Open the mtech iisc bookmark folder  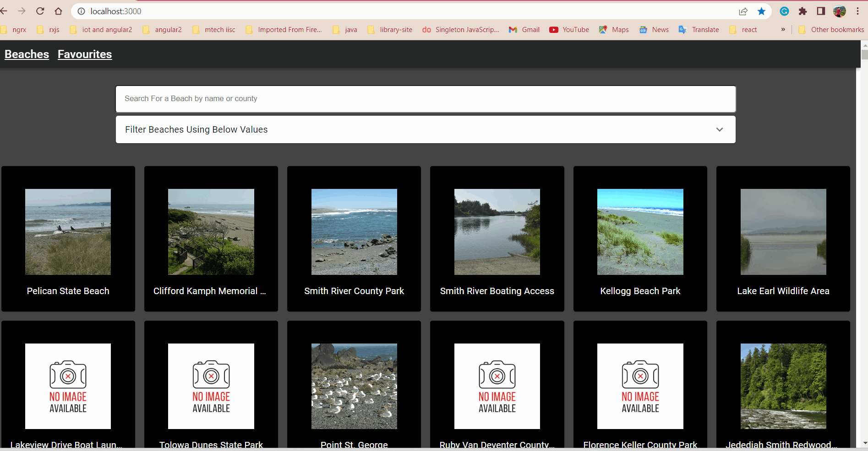(214, 30)
